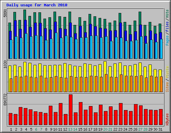Viewport: 171px width, 133px height.
Task: Click the yellow visits bar for day 31
Action: click(x=160, y=73)
